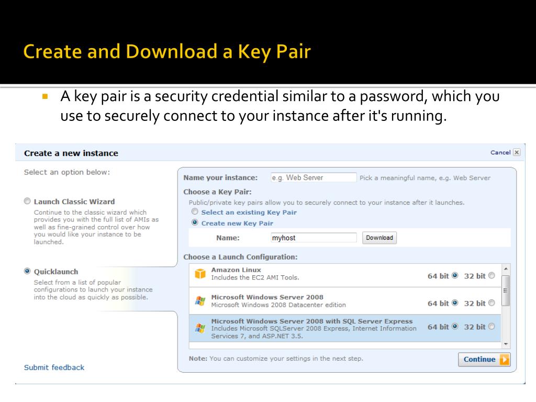
Task: Close the dialog with the X icon
Action: 517,152
